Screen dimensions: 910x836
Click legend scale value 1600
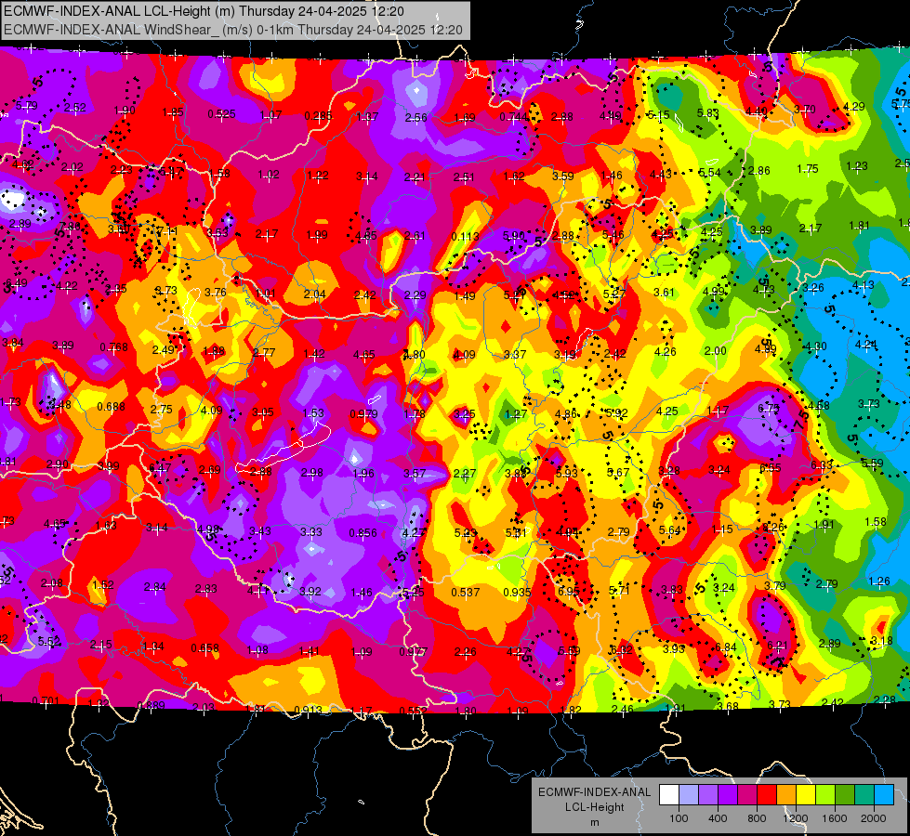[834, 818]
